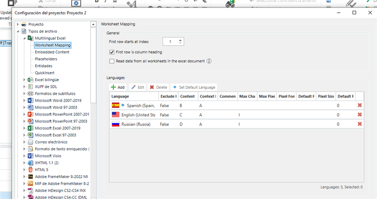Click the XLIFF de SDL icon
Viewport: 377px width, 199px height.
(x=31, y=87)
